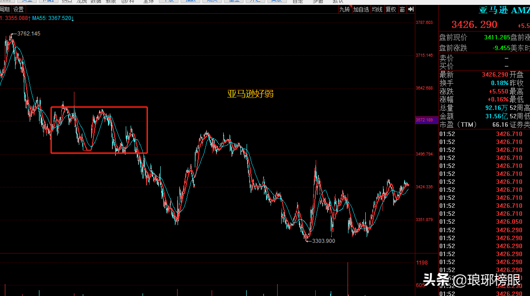Viewport: 530px width, 296px height.
Task: Select the 涨跌 +5.550 value
Action: 499,91
